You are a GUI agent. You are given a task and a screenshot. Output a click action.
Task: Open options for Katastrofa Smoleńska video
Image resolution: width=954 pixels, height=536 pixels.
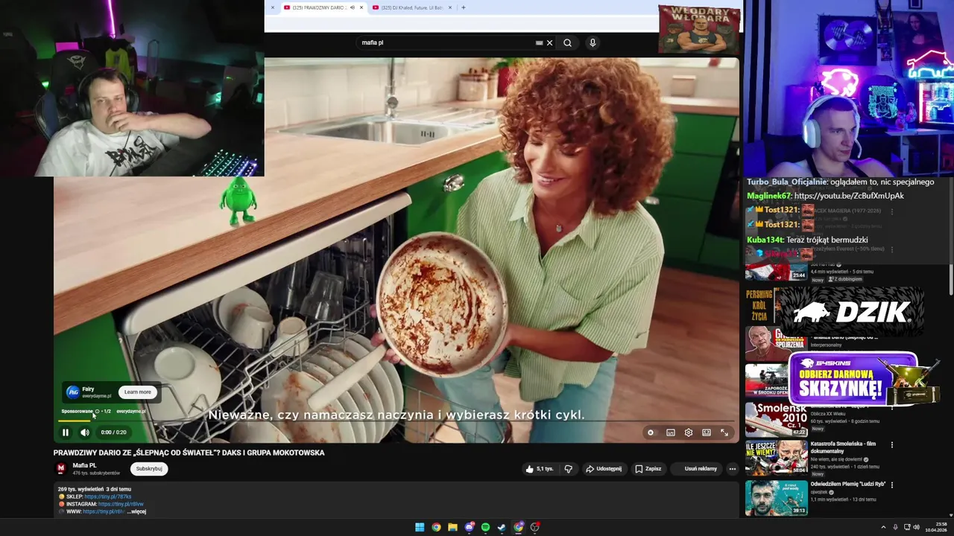[x=892, y=445]
